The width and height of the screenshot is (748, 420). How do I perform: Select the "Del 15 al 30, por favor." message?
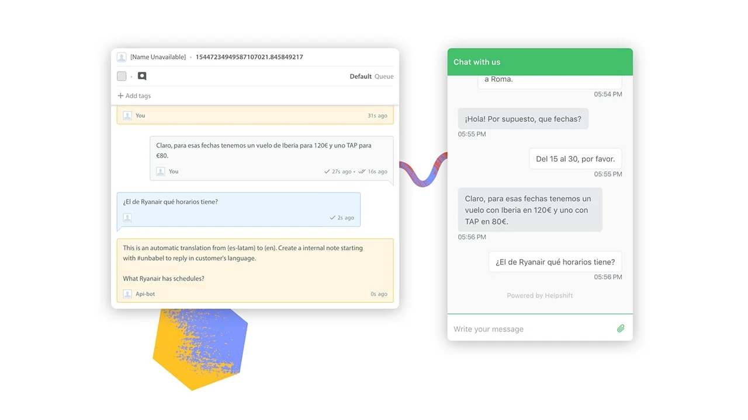[575, 159]
